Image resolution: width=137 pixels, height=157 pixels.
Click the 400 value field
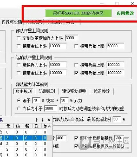coord(61,138)
